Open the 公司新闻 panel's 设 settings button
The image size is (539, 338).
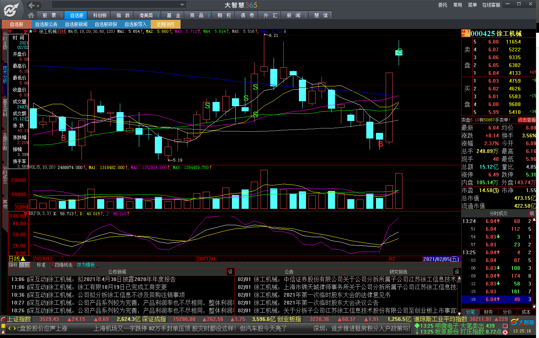click(x=230, y=272)
